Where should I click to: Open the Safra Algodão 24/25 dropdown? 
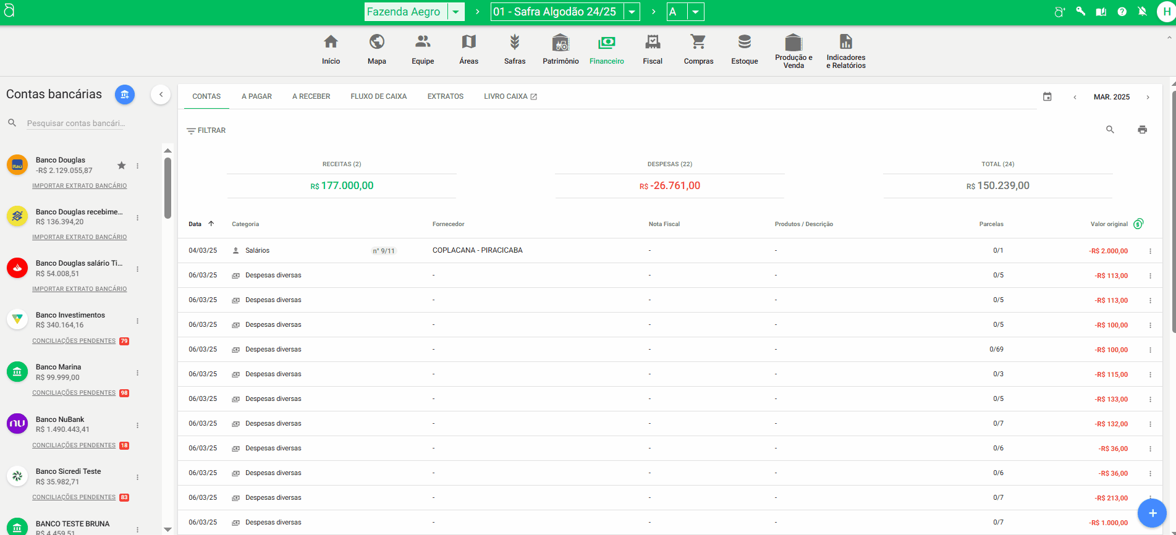click(x=632, y=12)
